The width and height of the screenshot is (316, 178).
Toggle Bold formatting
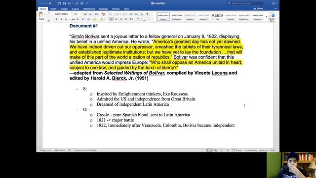pos(56,19)
